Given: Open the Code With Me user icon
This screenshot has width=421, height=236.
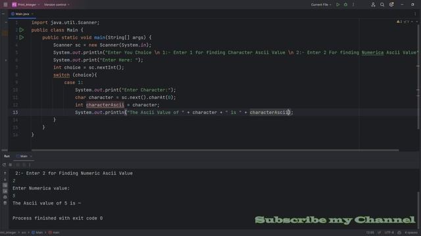Looking at the screenshot, I should click(373, 5).
